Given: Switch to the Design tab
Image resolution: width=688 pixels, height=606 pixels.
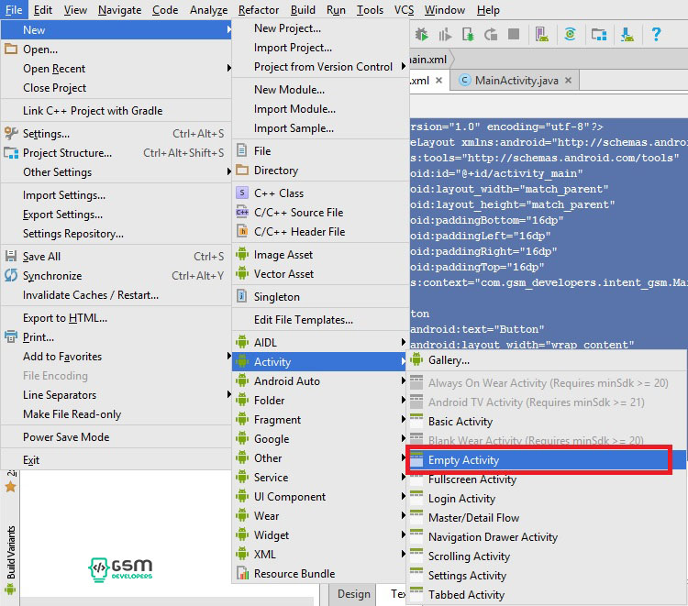Looking at the screenshot, I should 354,594.
